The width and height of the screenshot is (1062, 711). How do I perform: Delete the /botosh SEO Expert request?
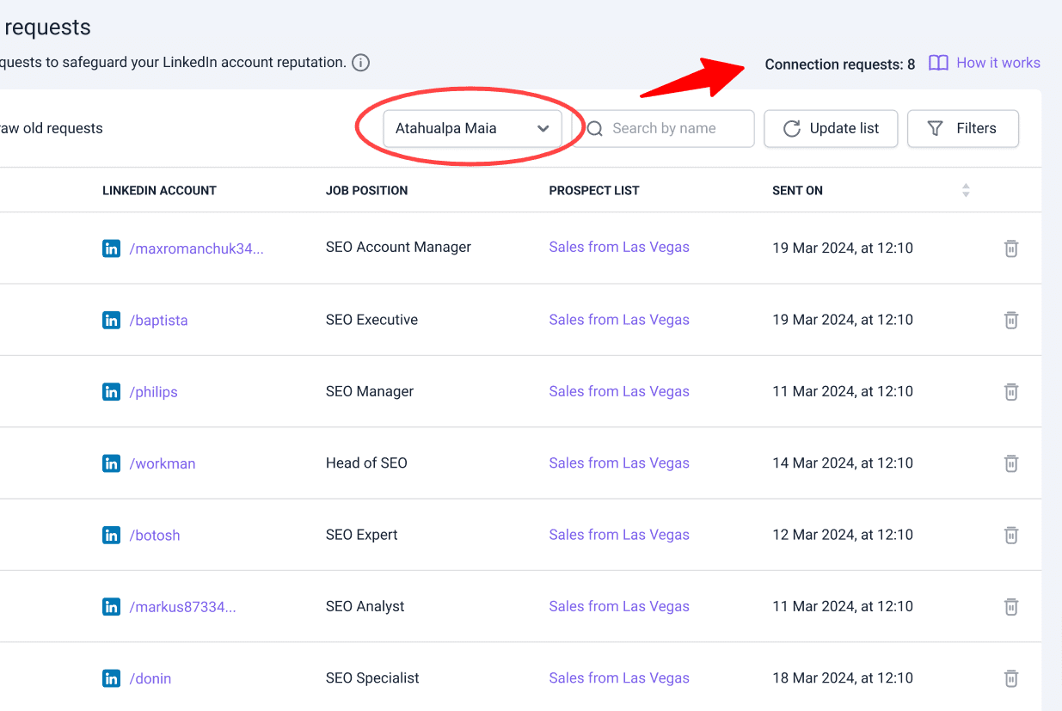pyautogui.click(x=1011, y=535)
